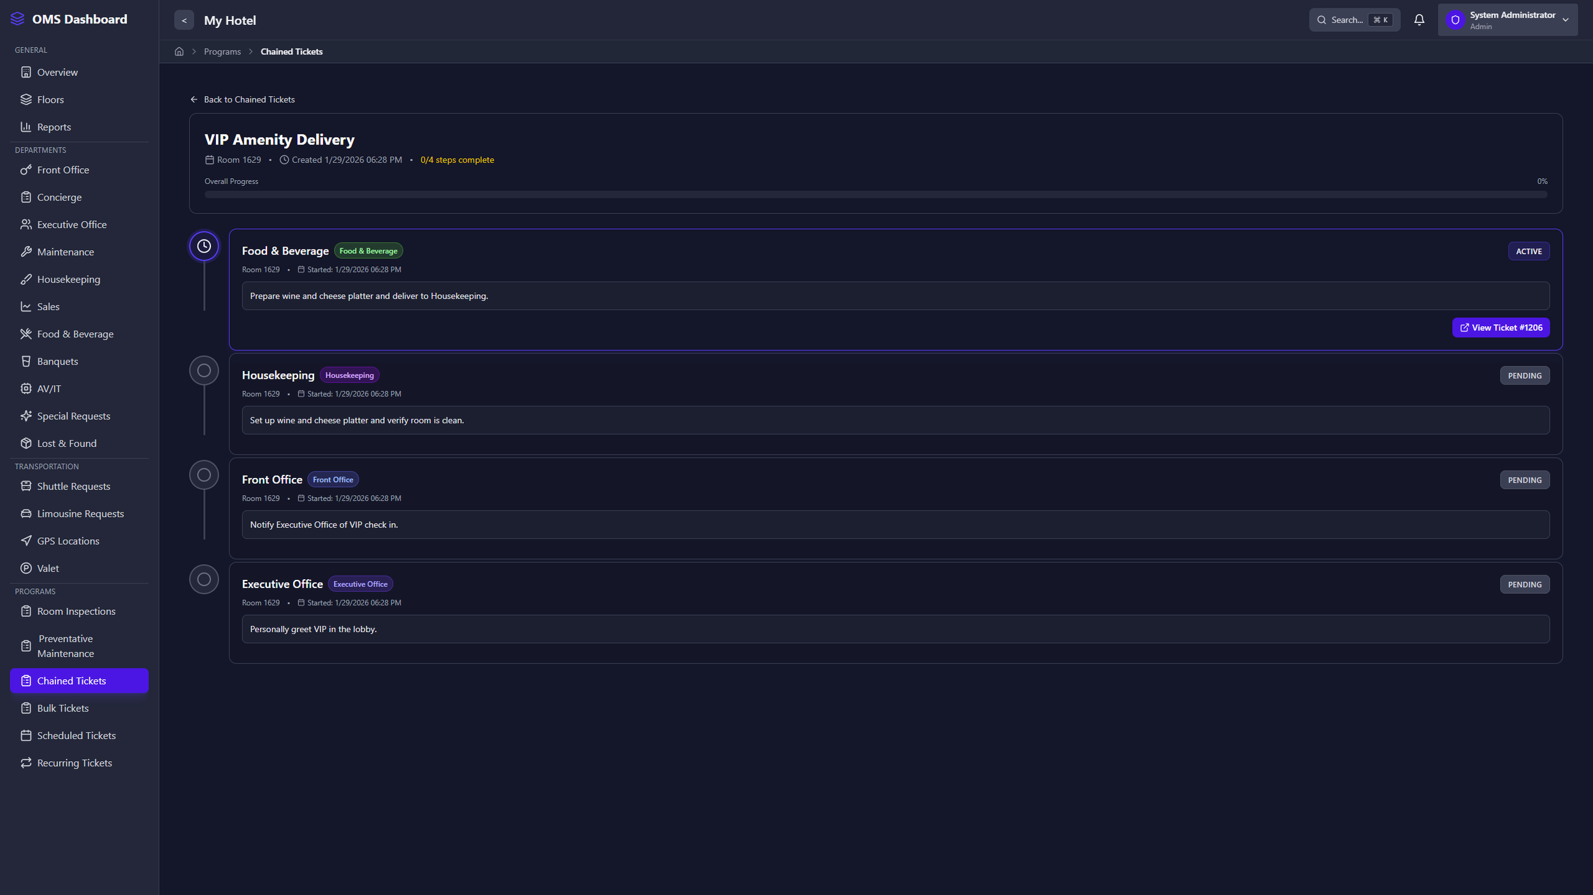
Task: Click the notification bell icon
Action: point(1419,20)
